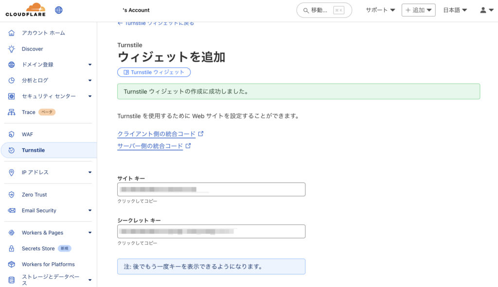
Task: Click the 's Account title text
Action: tap(136, 10)
